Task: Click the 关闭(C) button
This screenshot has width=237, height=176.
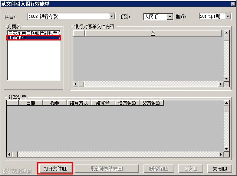Action: click(x=220, y=169)
